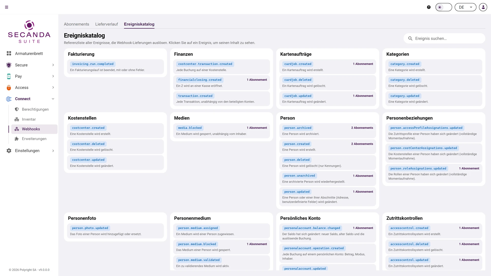The height and width of the screenshot is (276, 491).
Task: Click the Access lock icon
Action: [9, 87]
